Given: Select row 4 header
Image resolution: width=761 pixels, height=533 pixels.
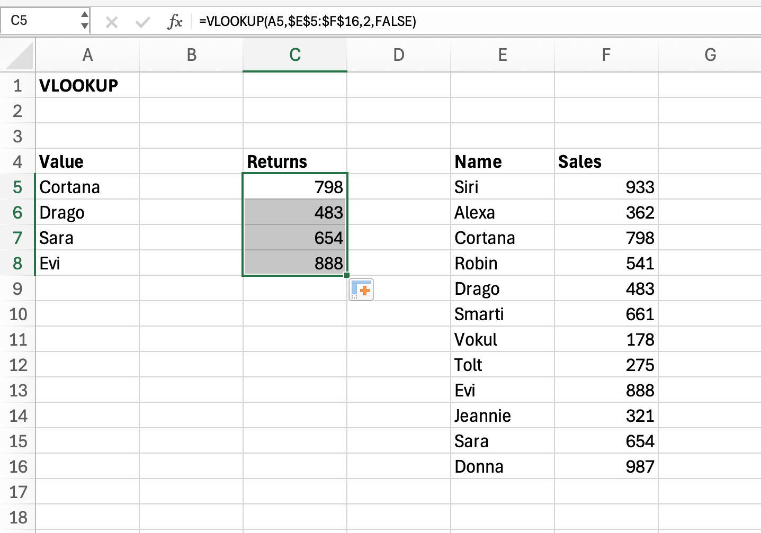Looking at the screenshot, I should click(17, 161).
